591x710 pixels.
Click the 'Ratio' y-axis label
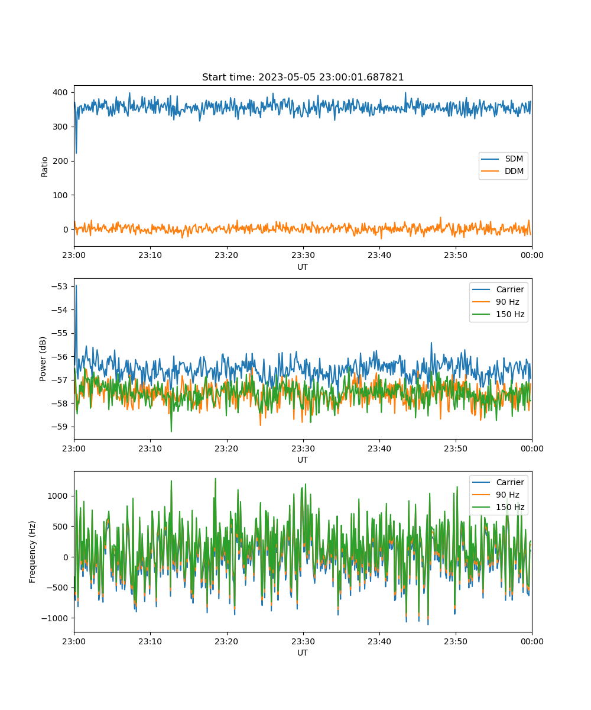click(x=45, y=166)
